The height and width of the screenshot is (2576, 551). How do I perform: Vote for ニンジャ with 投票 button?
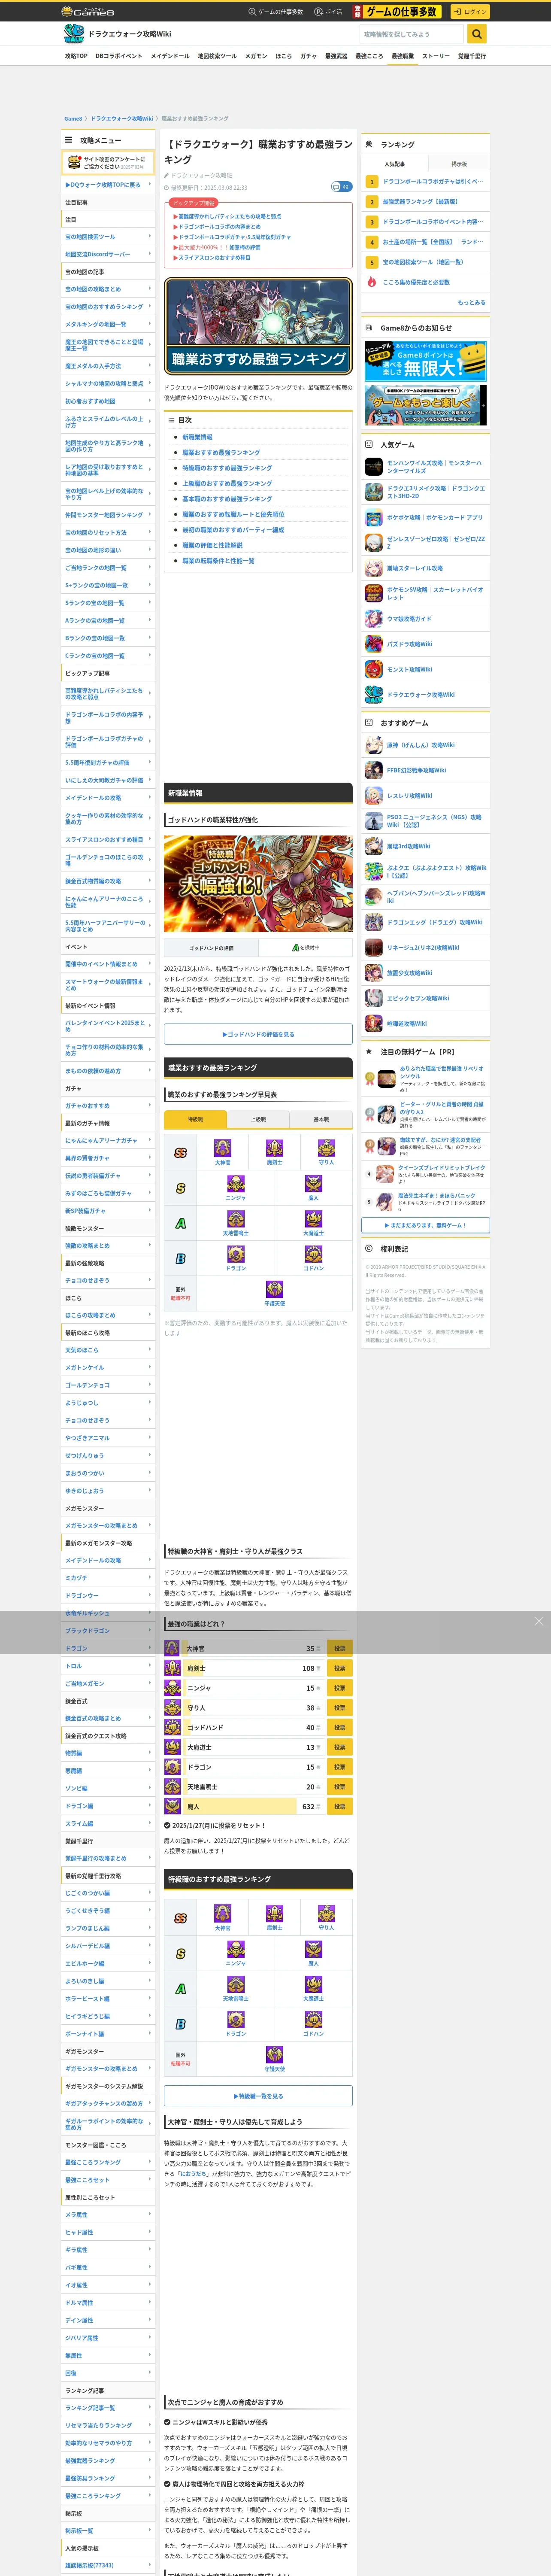339,1688
